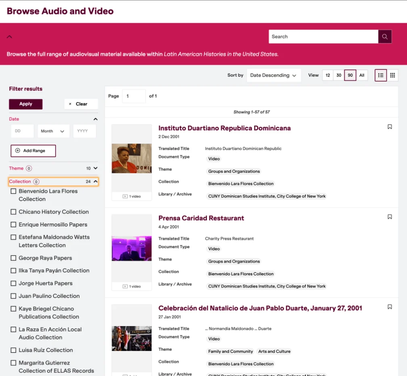Set view to 12 results per page
Image resolution: width=407 pixels, height=376 pixels.
pos(327,75)
